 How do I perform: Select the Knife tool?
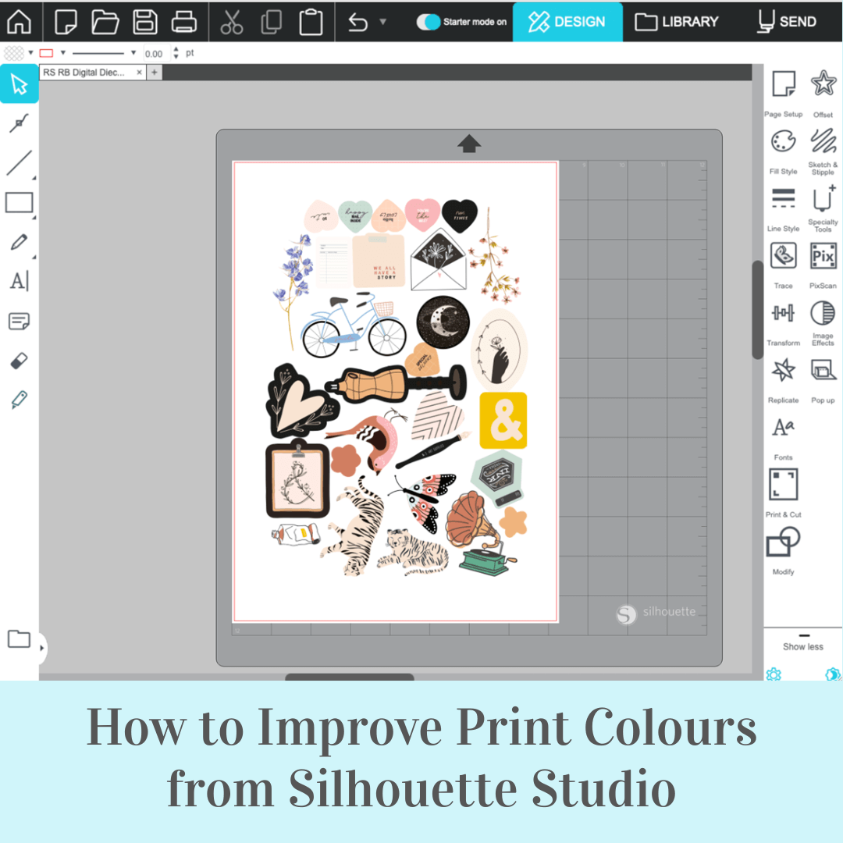coord(19,400)
